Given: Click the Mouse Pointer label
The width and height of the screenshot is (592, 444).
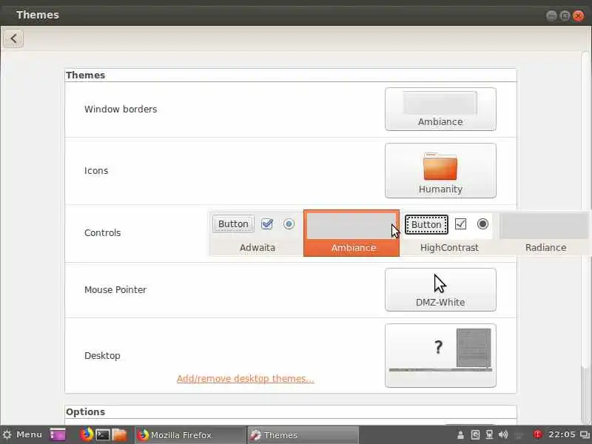Looking at the screenshot, I should [x=115, y=289].
